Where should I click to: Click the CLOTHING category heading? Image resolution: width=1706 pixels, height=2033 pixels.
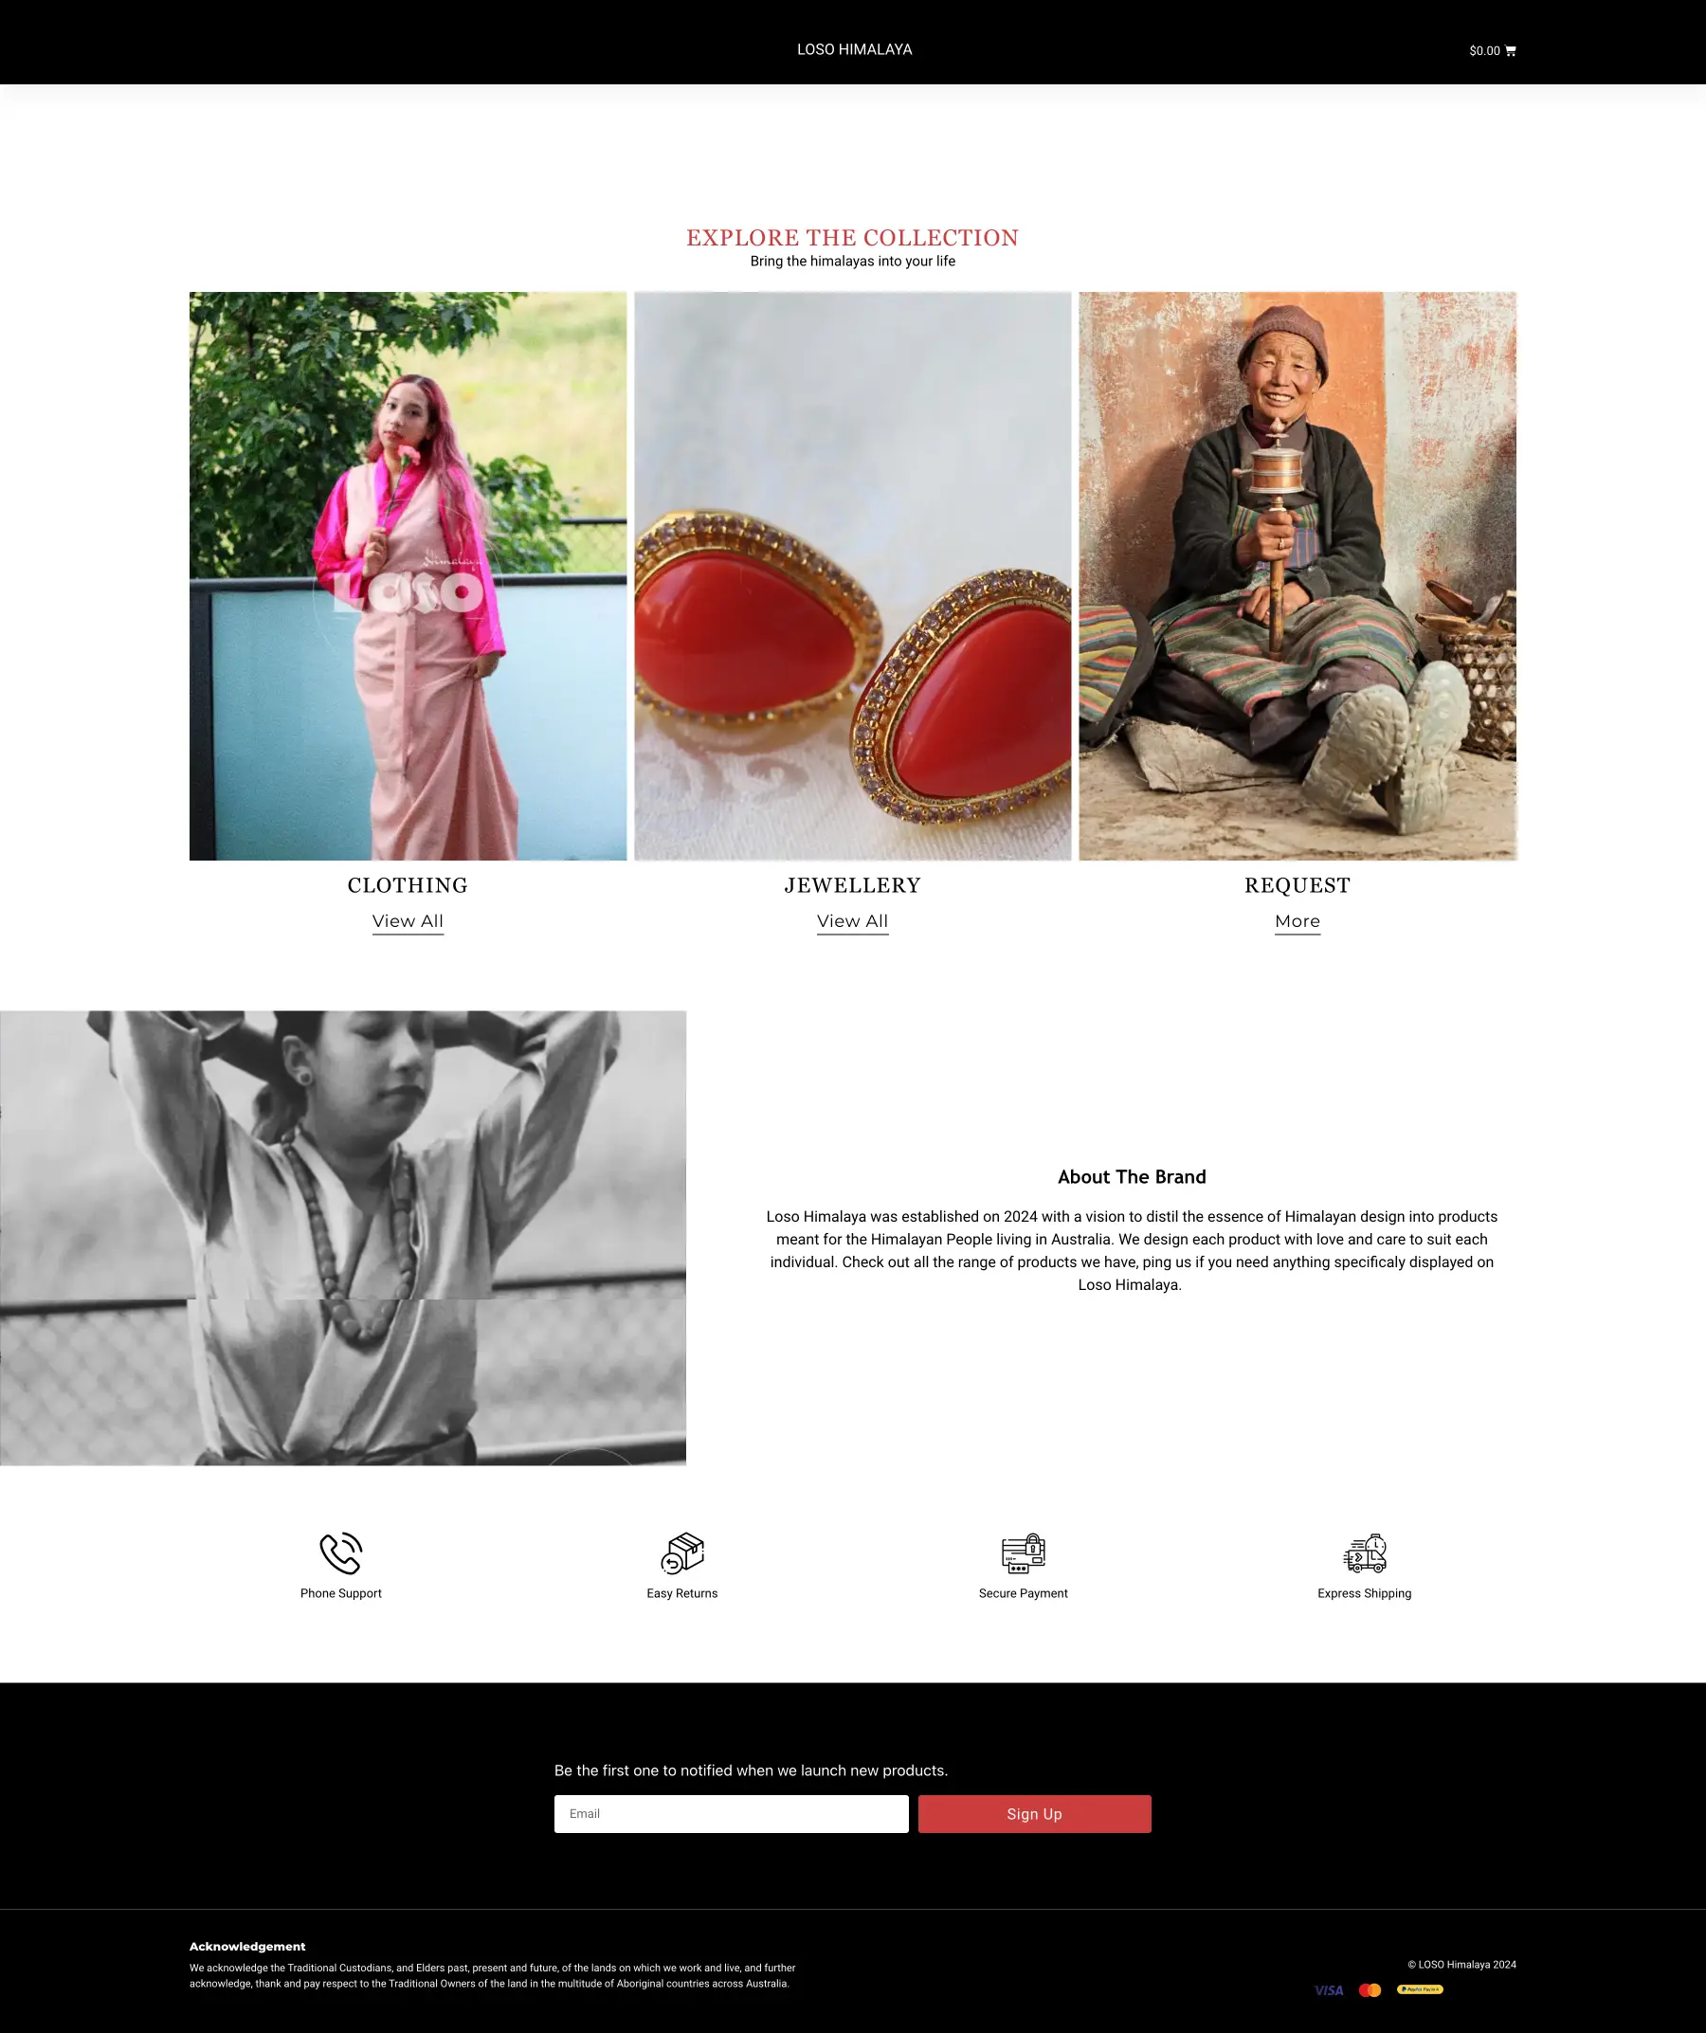[x=408, y=885]
